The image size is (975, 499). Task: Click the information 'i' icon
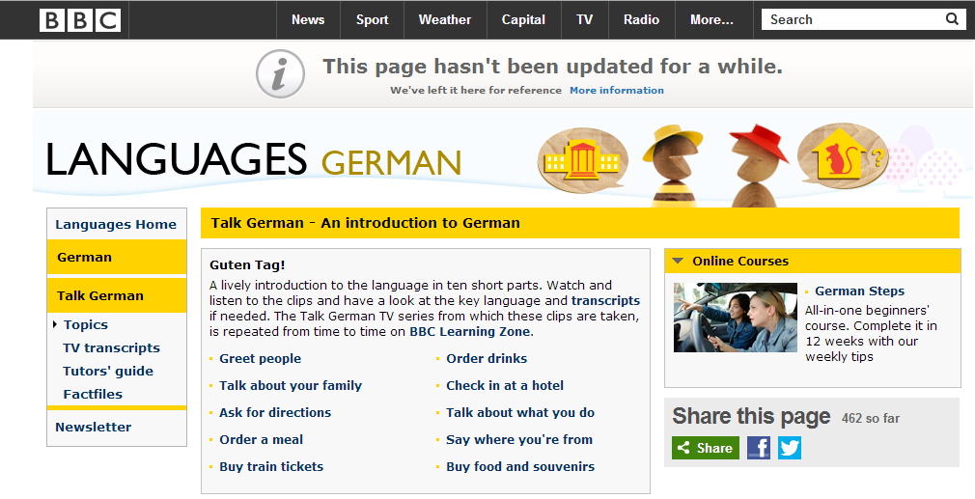point(281,74)
